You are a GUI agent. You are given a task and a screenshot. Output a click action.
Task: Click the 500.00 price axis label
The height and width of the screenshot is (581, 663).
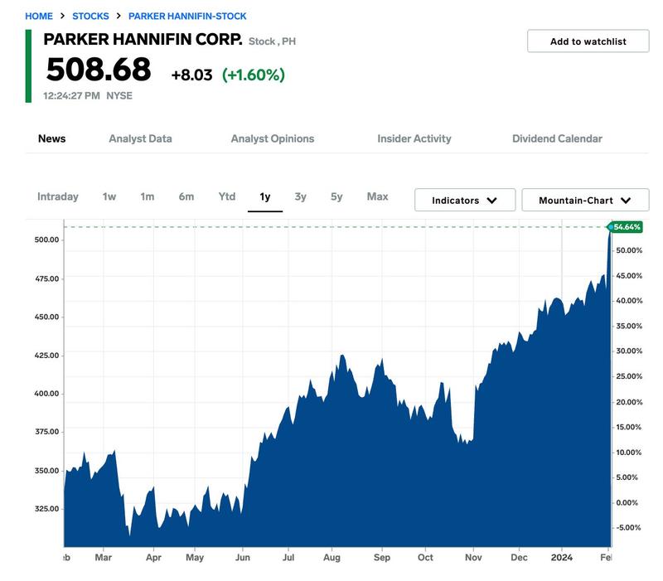(47, 240)
